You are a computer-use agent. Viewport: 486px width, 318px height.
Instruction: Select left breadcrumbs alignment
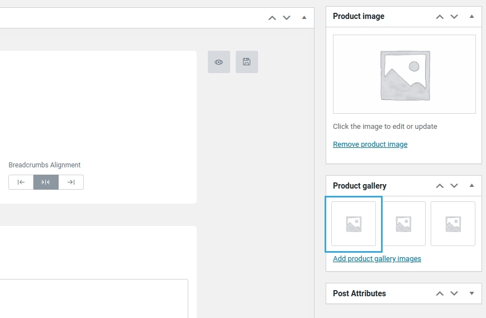click(x=21, y=182)
